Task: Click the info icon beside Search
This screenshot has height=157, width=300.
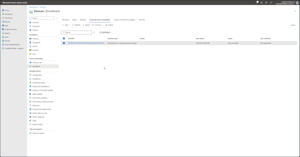Action: click(x=94, y=33)
